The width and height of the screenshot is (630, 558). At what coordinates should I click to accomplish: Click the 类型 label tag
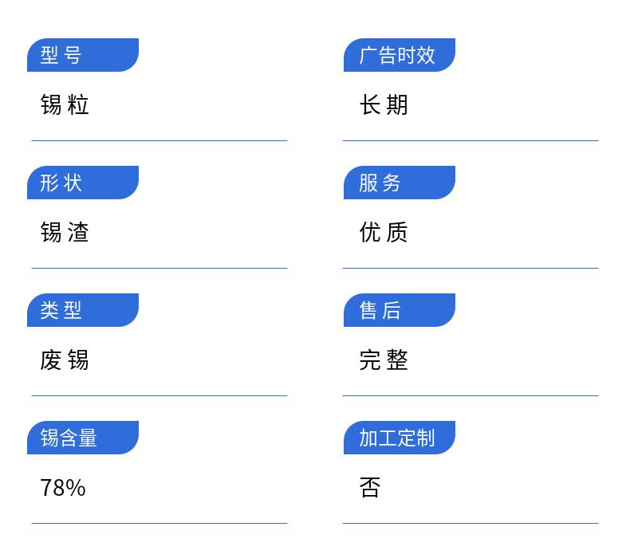click(x=83, y=310)
